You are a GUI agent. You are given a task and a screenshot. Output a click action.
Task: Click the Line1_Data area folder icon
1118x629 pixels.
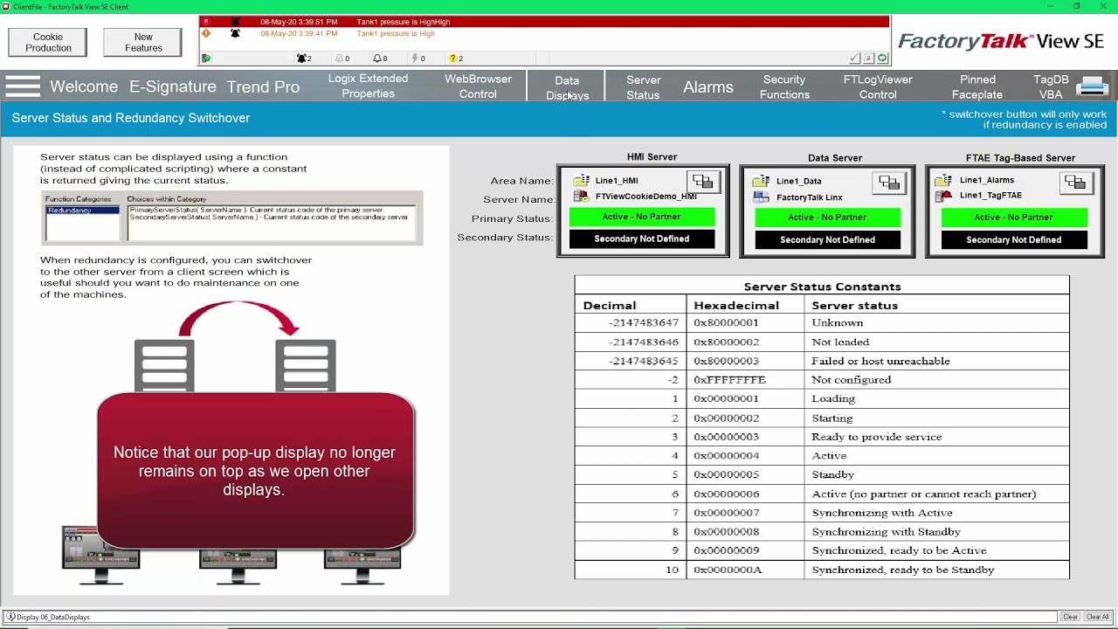(x=761, y=181)
